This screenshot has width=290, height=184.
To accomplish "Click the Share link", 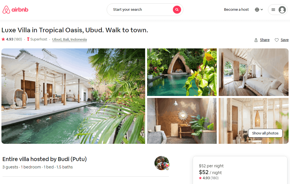I will [265, 40].
